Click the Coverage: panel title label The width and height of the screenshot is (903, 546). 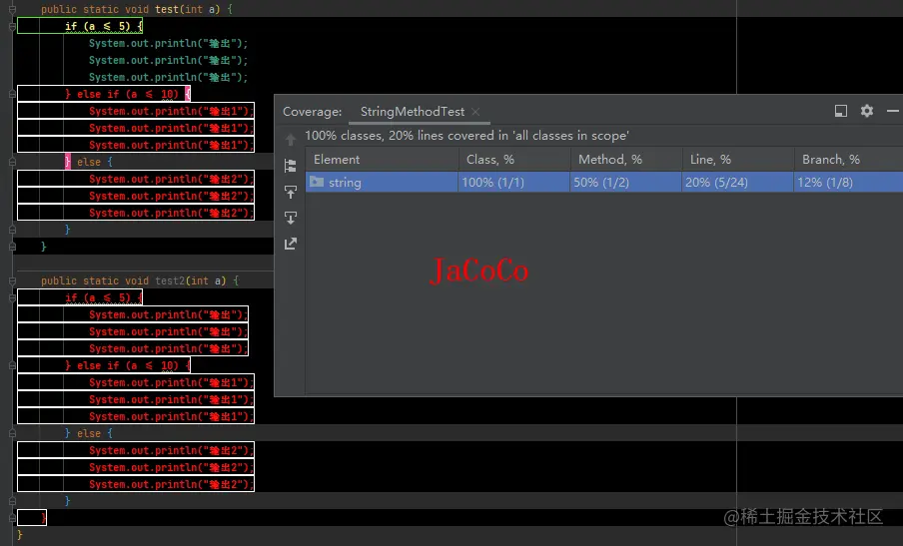tap(312, 112)
